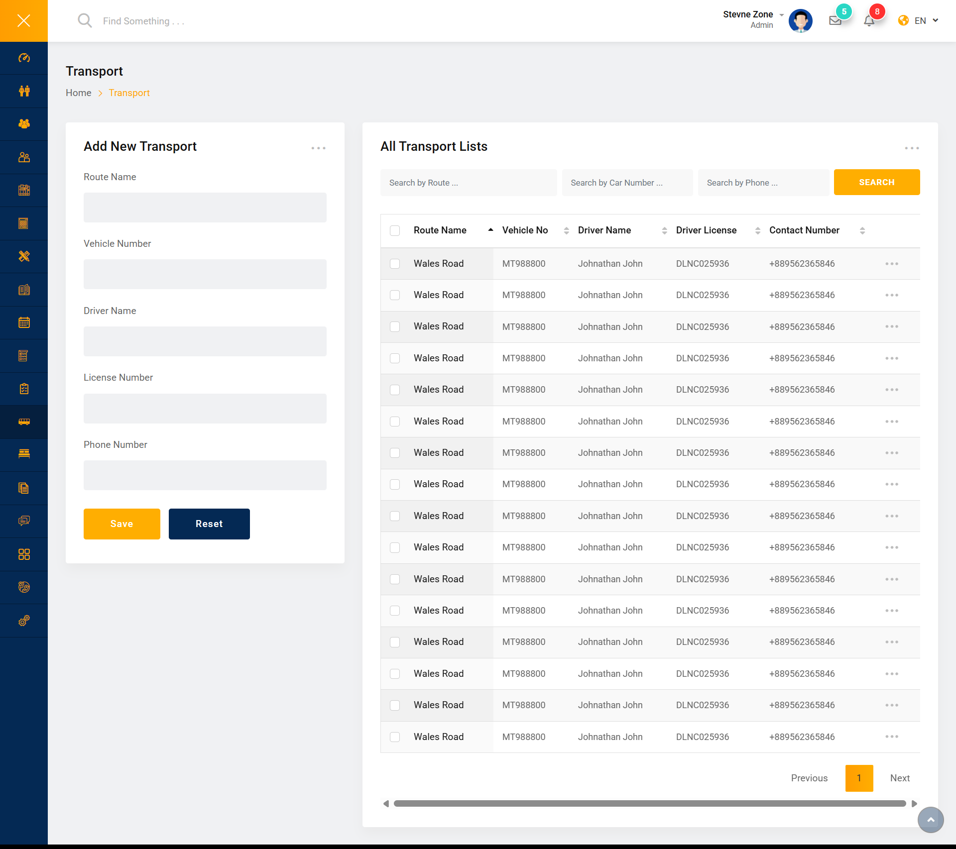The width and height of the screenshot is (956, 849).
Task: Check the fifth Wales Road row checkbox
Action: click(x=395, y=390)
